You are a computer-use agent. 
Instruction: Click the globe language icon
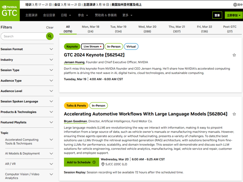235,5
